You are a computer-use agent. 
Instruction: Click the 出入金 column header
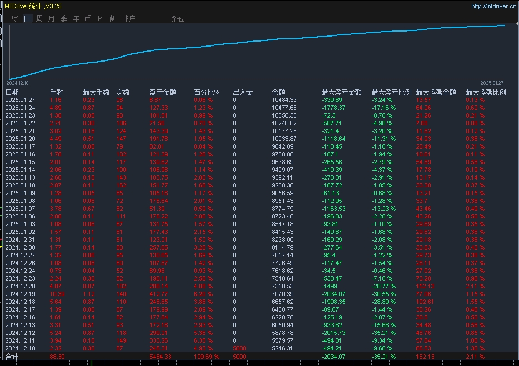click(243, 92)
